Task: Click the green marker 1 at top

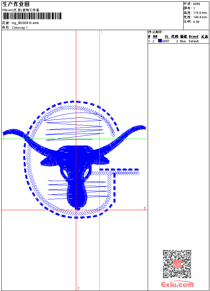Action: click(102, 31)
